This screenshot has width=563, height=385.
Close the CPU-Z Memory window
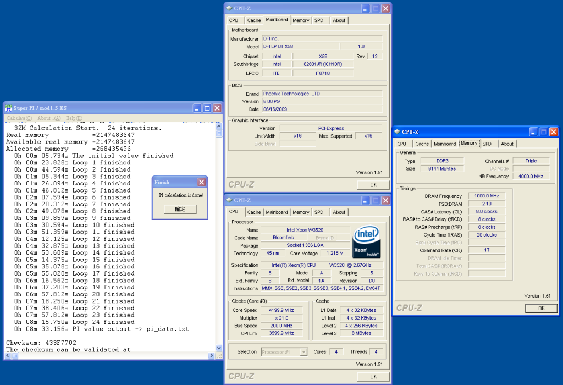[554, 132]
